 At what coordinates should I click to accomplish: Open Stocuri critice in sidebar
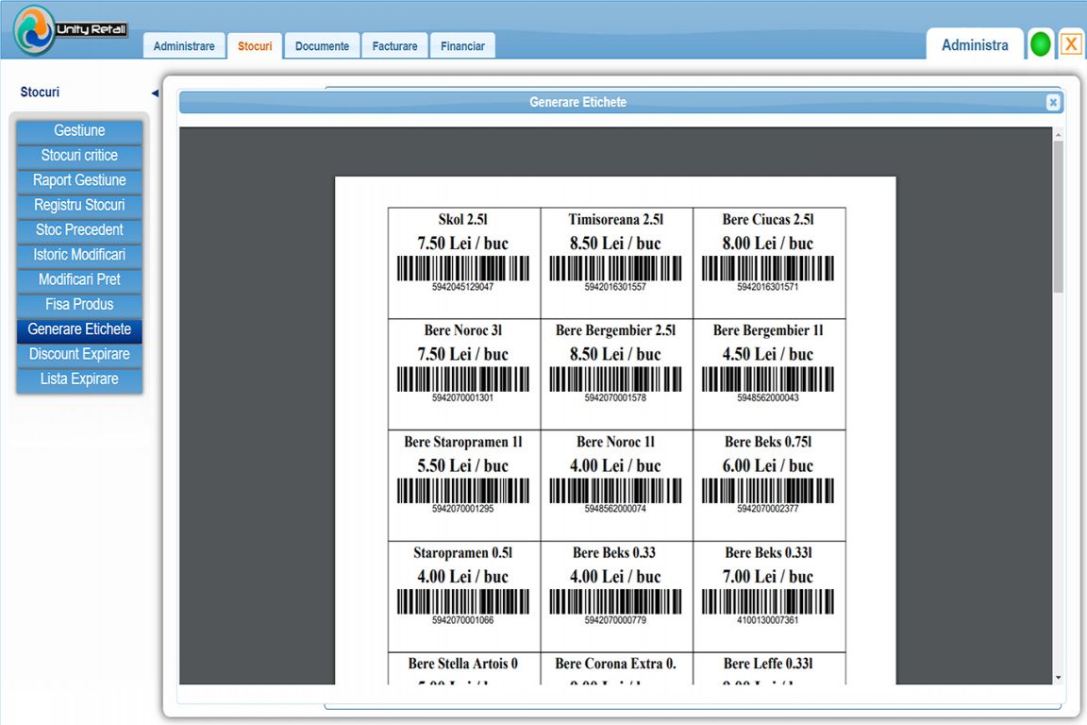[x=79, y=156]
